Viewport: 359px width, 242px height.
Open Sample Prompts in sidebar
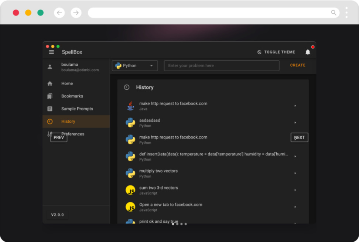[76, 109]
